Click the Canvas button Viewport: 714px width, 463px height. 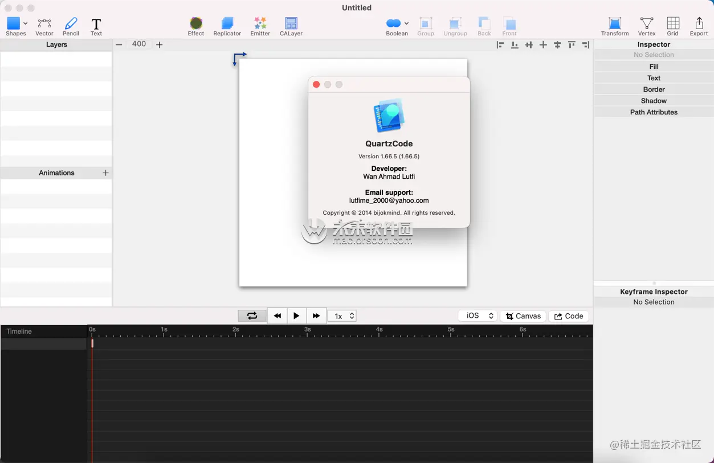523,316
